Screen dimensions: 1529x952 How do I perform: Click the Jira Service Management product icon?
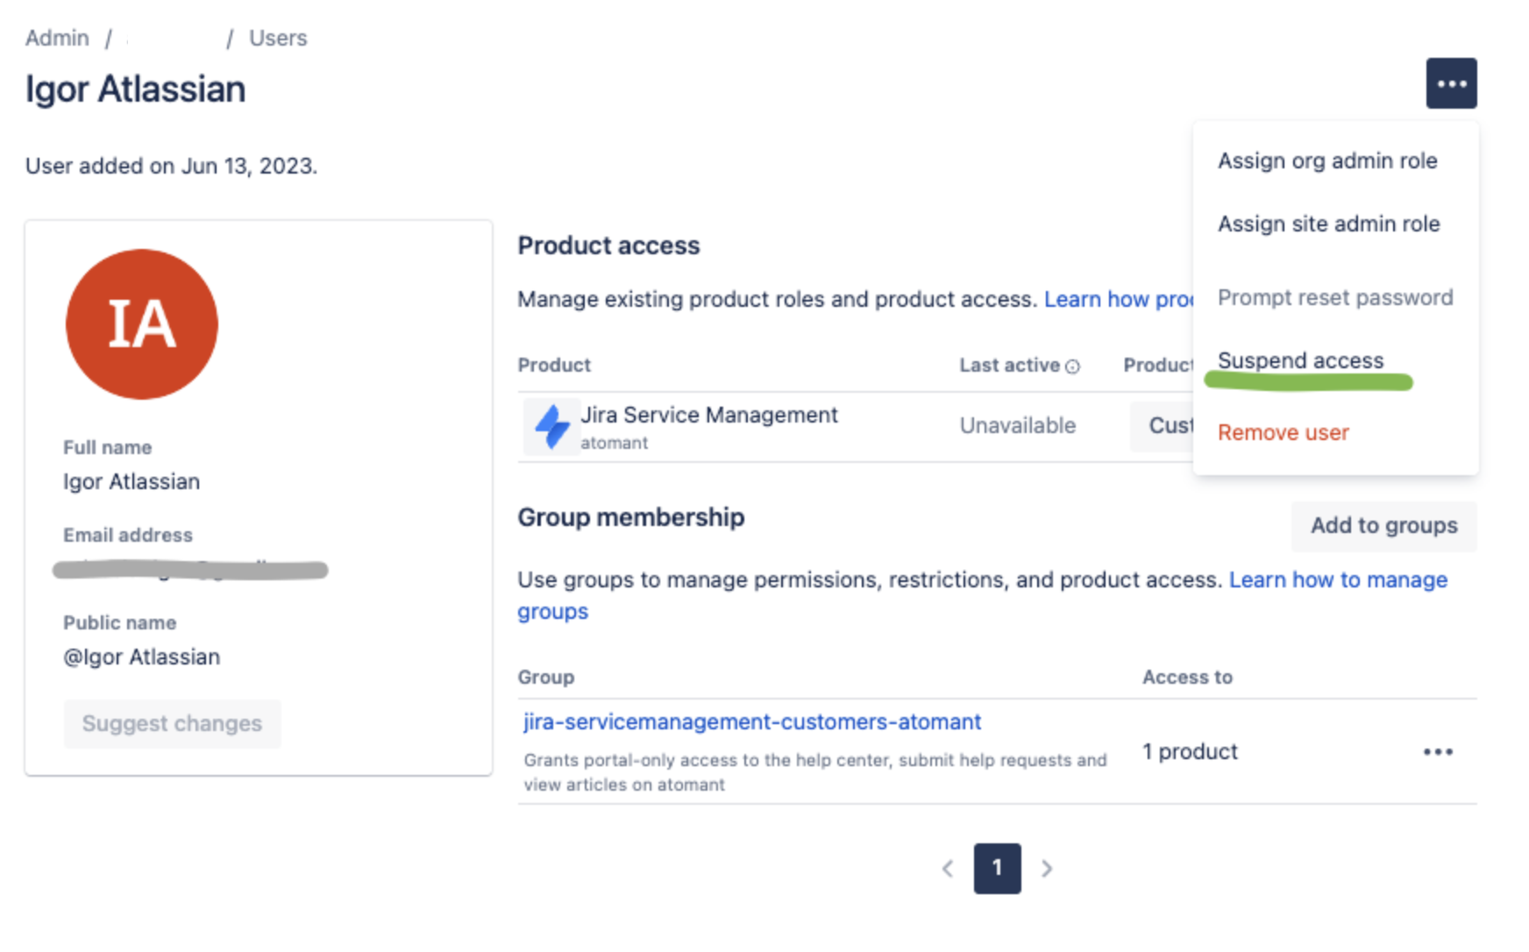coord(552,426)
